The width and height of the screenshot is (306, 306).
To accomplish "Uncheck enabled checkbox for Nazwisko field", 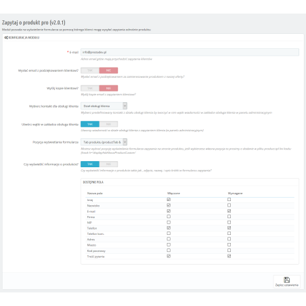I will (x=169, y=205).
